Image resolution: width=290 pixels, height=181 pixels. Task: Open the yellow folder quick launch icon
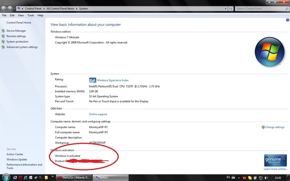46,178
